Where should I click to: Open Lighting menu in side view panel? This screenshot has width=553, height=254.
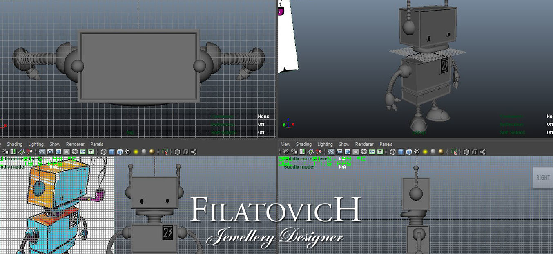[325, 144]
